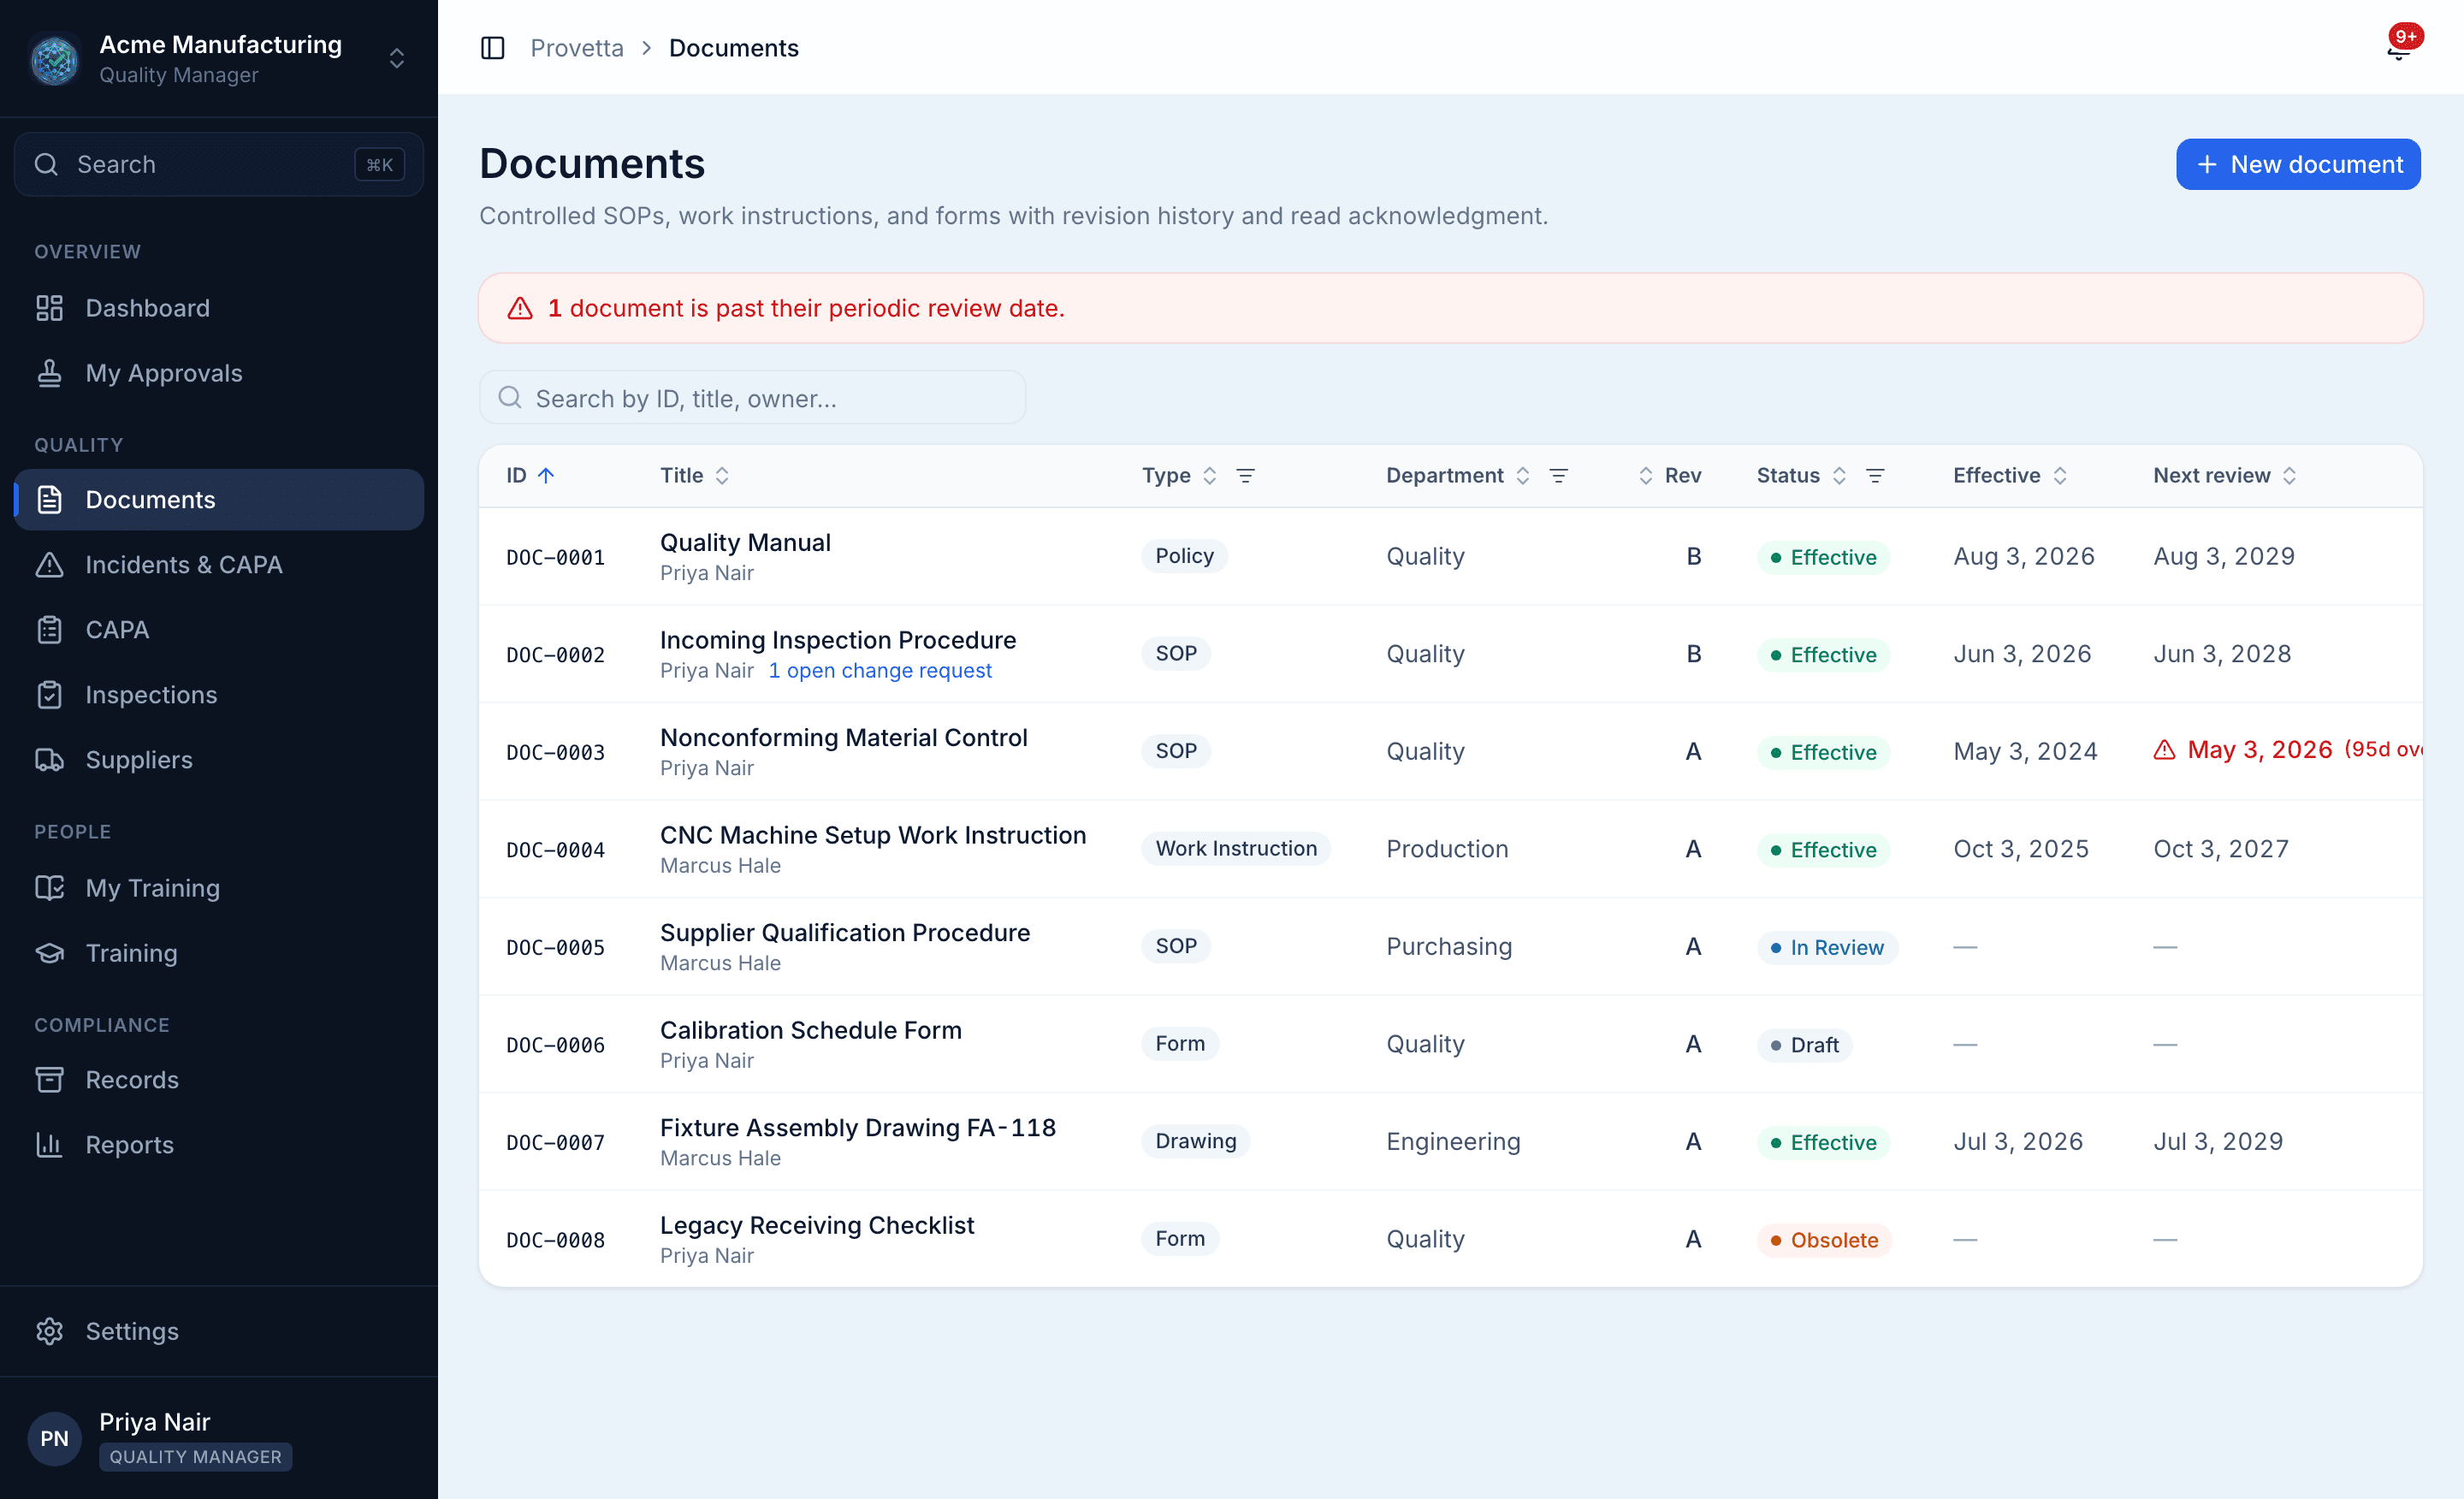Viewport: 2464px width, 1499px height.
Task: Click the Purchasing department cell
Action: (1448, 947)
